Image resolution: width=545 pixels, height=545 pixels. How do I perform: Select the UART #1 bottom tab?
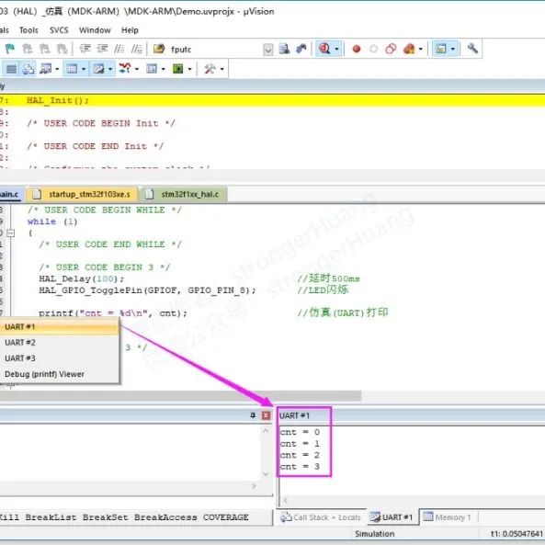tap(392, 517)
